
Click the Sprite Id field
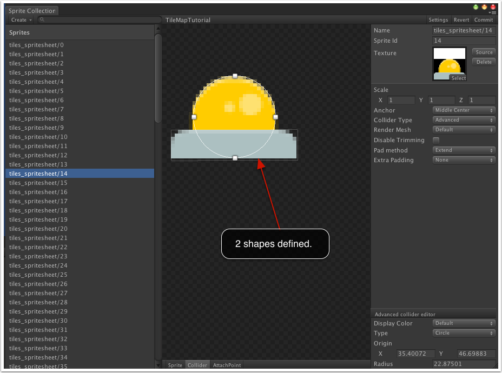coord(464,41)
